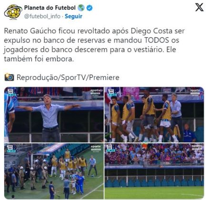The width and height of the screenshot is (207, 200).
Task: Click sportv watermark in police sideline photo
Action: click(96, 148)
